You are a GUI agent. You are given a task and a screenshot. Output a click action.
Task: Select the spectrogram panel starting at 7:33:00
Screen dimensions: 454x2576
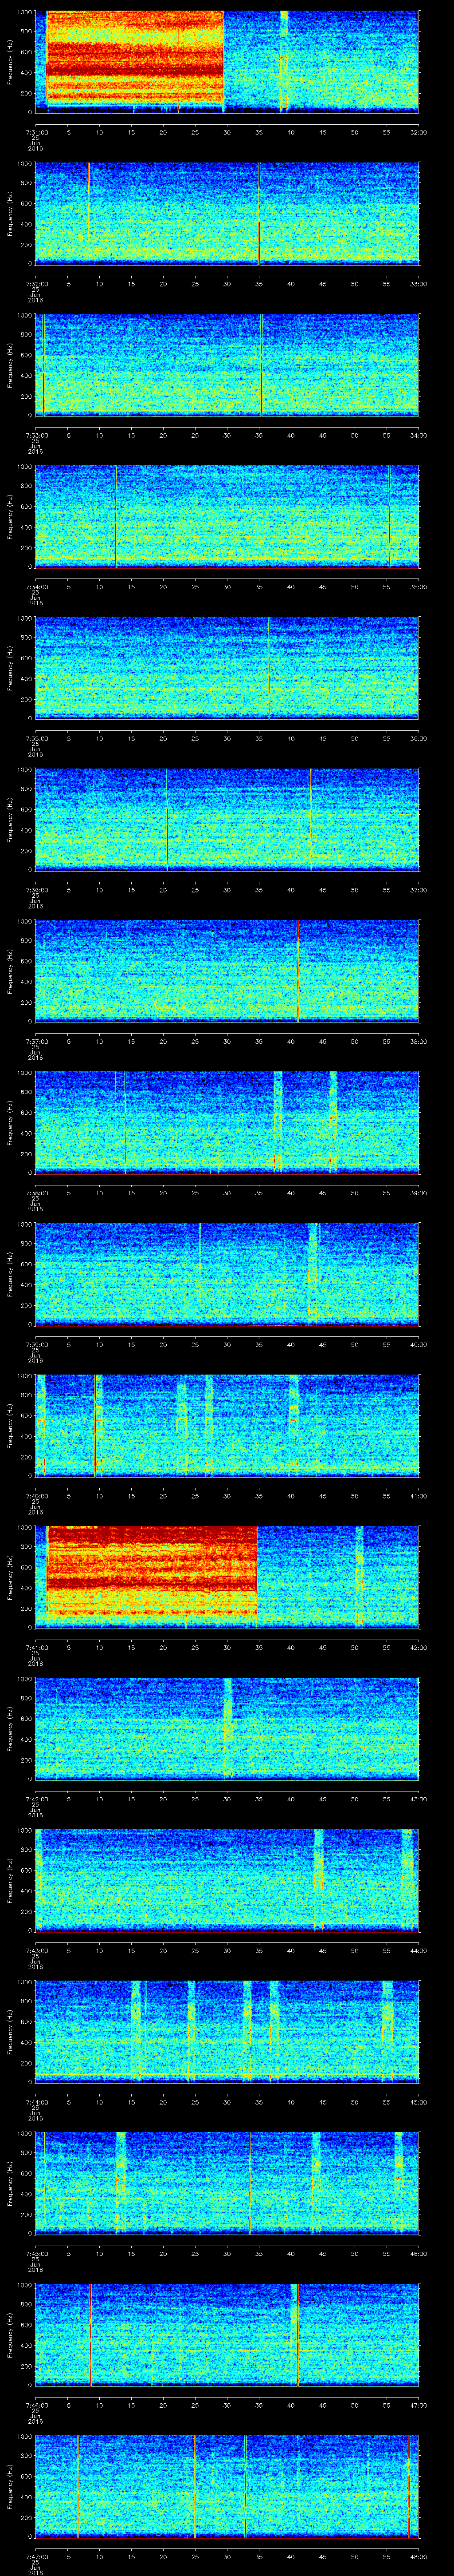click(227, 365)
